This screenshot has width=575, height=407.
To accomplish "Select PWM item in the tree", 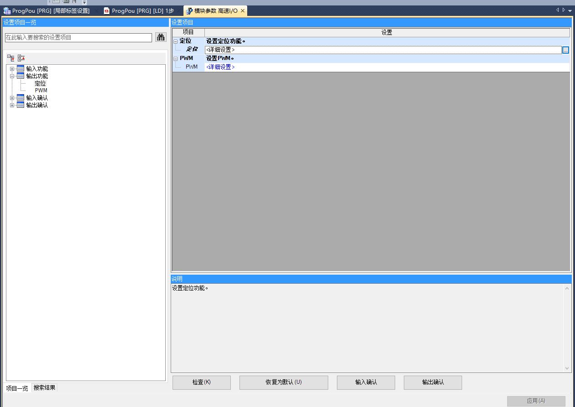I will click(x=41, y=90).
